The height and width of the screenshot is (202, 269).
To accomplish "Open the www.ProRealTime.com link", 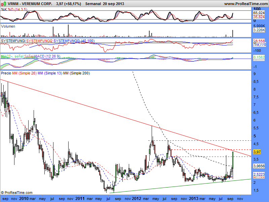I will (246, 4).
